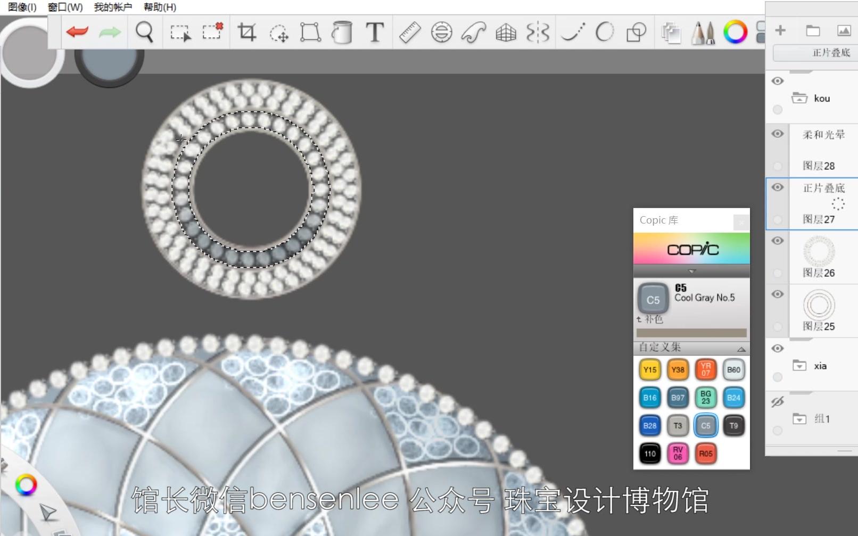Open the 帮助(H) menu
The image size is (858, 536).
[x=160, y=7]
